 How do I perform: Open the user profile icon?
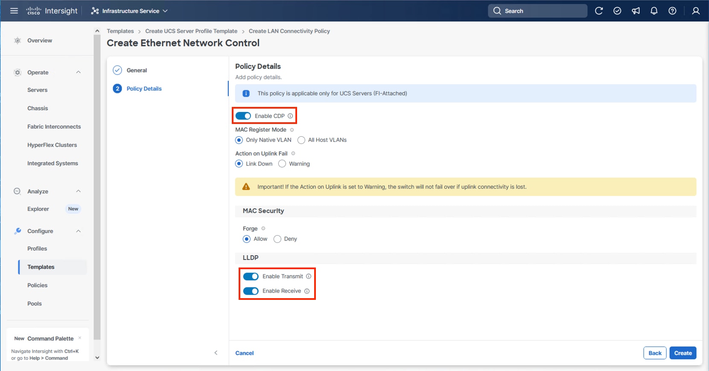(696, 11)
